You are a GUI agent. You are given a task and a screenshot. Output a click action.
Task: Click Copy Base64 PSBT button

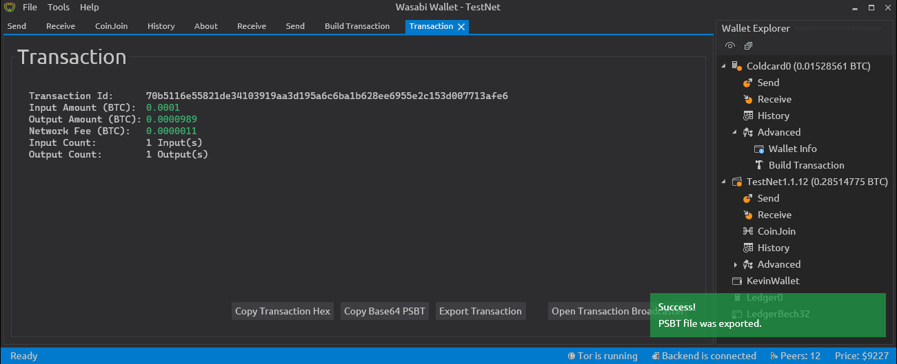pos(385,311)
